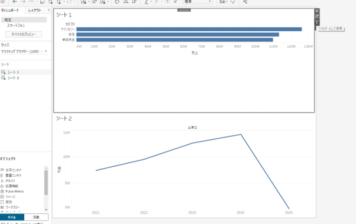Add an image (イメージ) object
This screenshot has height=224, width=356.
(8, 197)
